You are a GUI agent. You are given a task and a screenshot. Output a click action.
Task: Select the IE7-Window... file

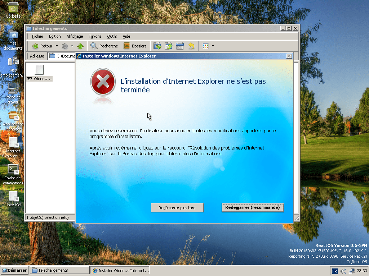pyautogui.click(x=39, y=73)
